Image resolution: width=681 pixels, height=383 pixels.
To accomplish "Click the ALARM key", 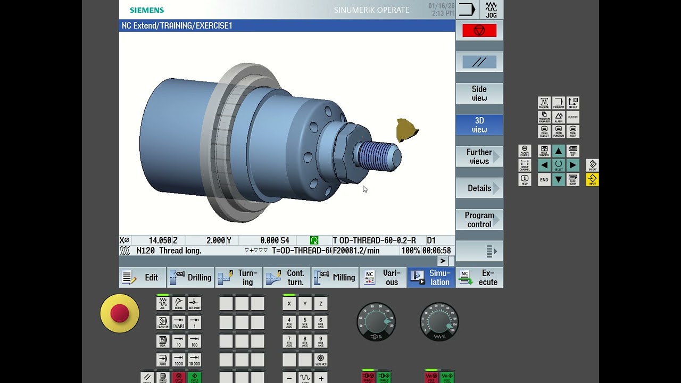I will [559, 117].
